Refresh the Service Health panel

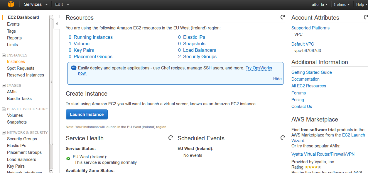point(171,138)
